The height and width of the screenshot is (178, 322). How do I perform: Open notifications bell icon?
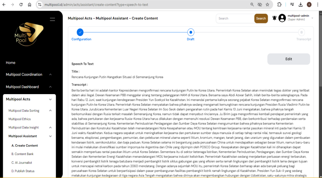tap(274, 18)
